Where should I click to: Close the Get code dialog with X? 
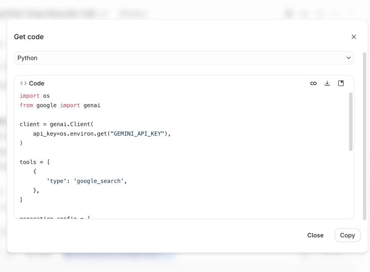354,37
